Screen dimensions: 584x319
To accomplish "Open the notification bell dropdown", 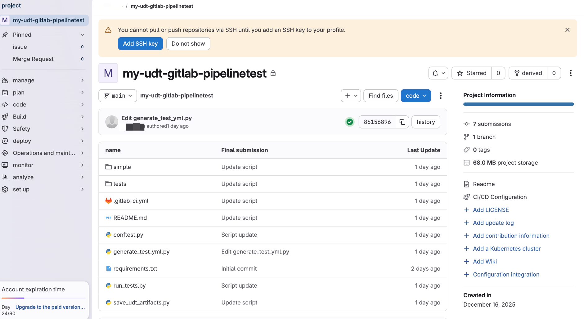I will [x=438, y=73].
